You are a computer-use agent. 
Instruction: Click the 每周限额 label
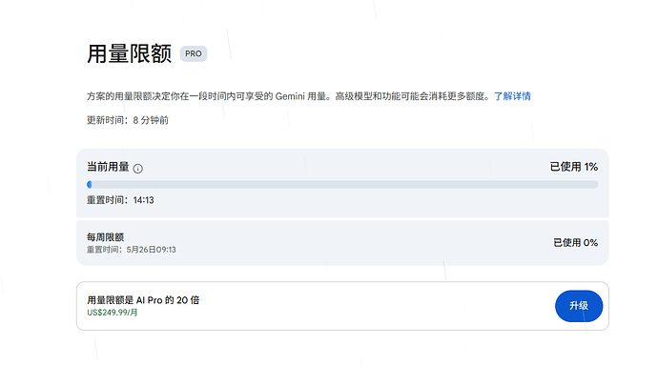coord(105,237)
